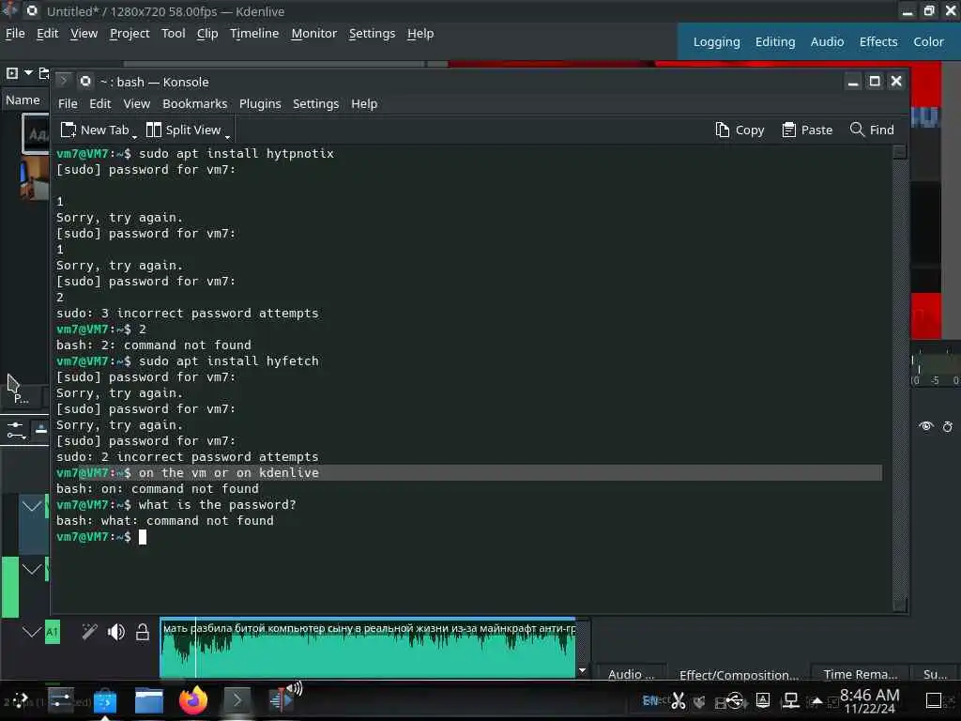Switch to the Color workspace layout
The height and width of the screenshot is (721, 961).
point(928,41)
